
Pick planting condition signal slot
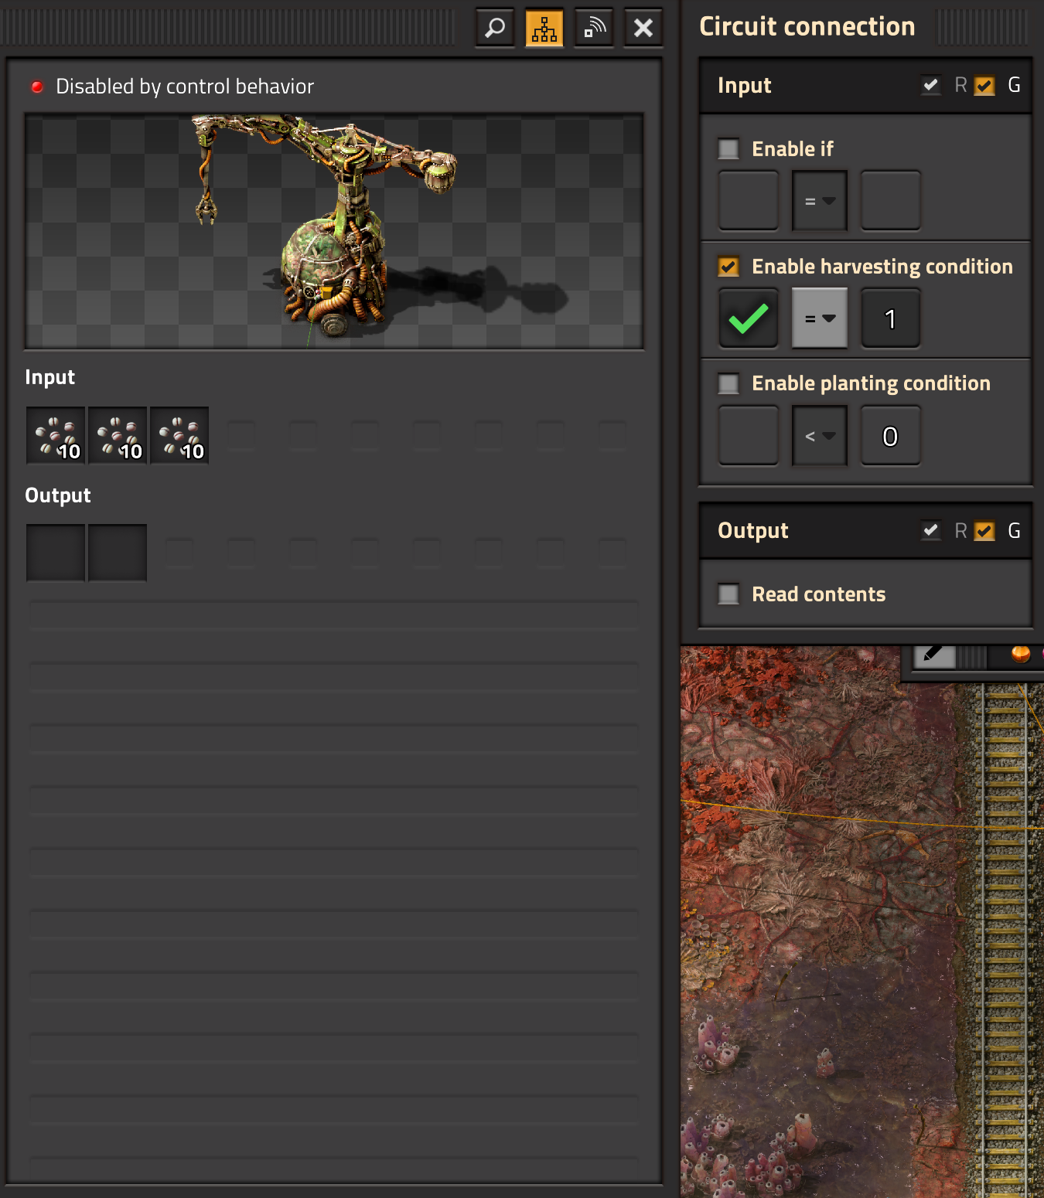coord(749,436)
